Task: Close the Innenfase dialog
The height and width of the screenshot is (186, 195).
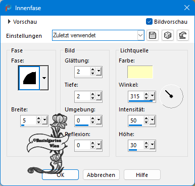Action: [187, 8]
